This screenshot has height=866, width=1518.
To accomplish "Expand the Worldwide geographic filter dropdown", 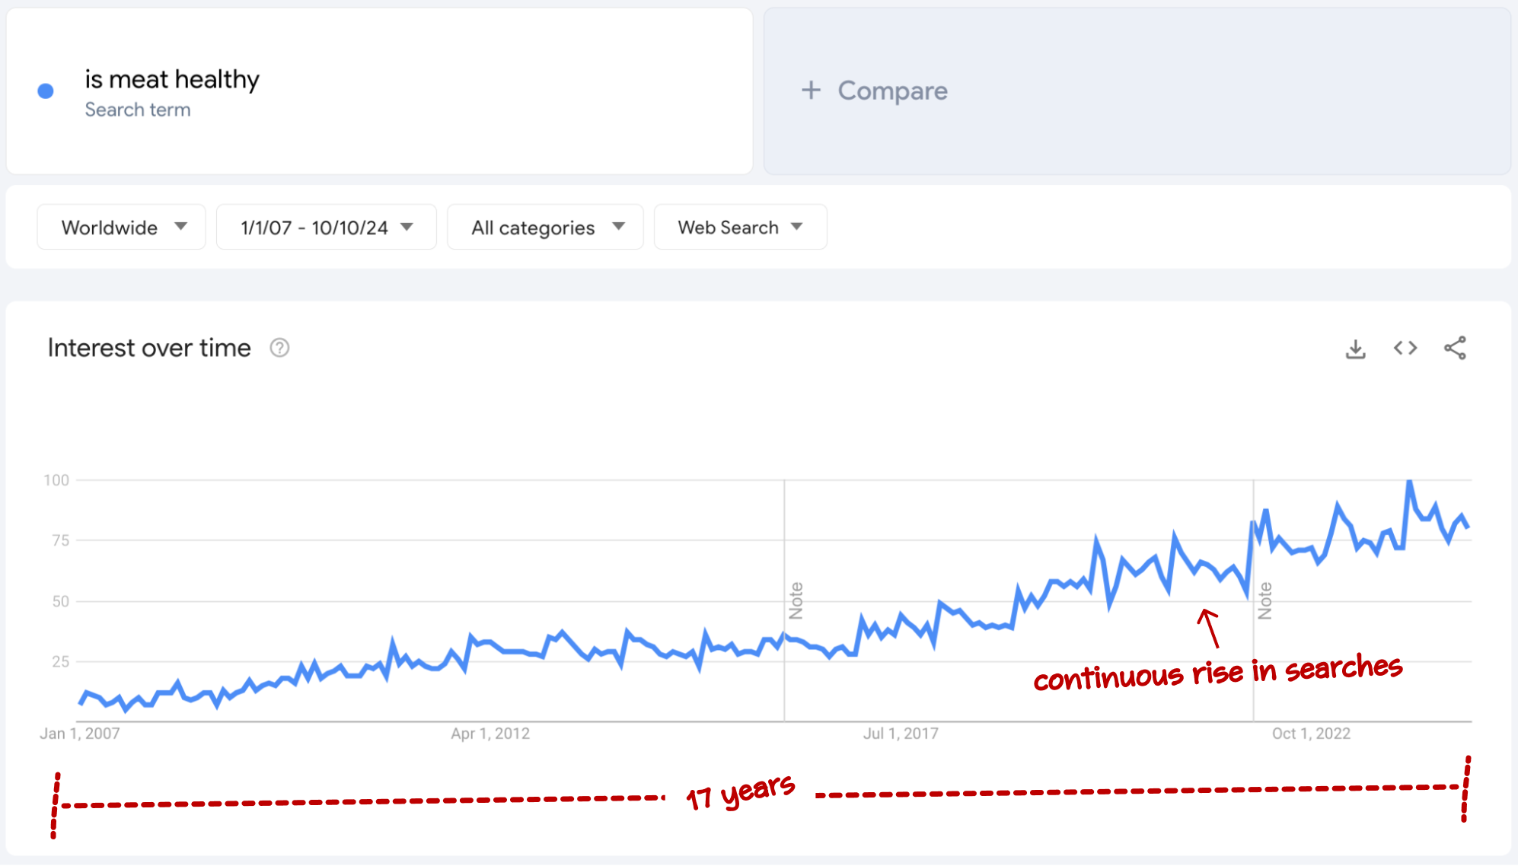I will 118,228.
